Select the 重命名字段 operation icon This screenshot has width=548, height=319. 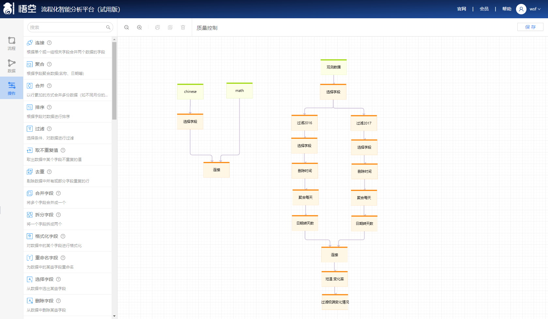point(30,258)
